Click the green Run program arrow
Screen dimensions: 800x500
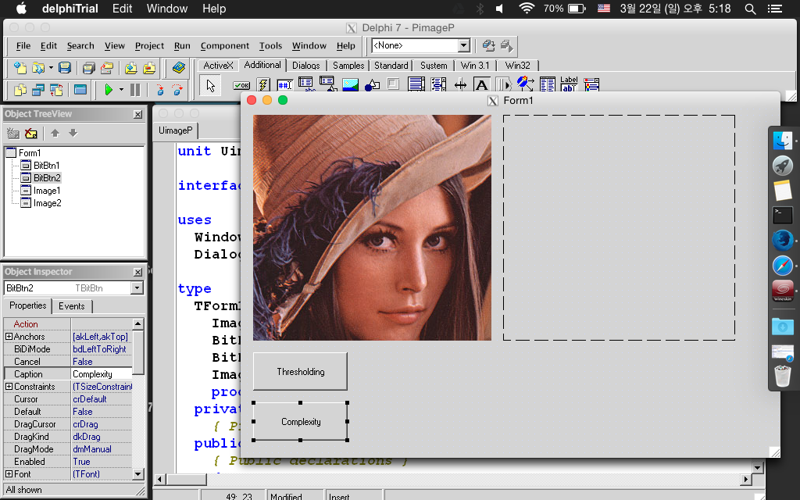tap(109, 90)
